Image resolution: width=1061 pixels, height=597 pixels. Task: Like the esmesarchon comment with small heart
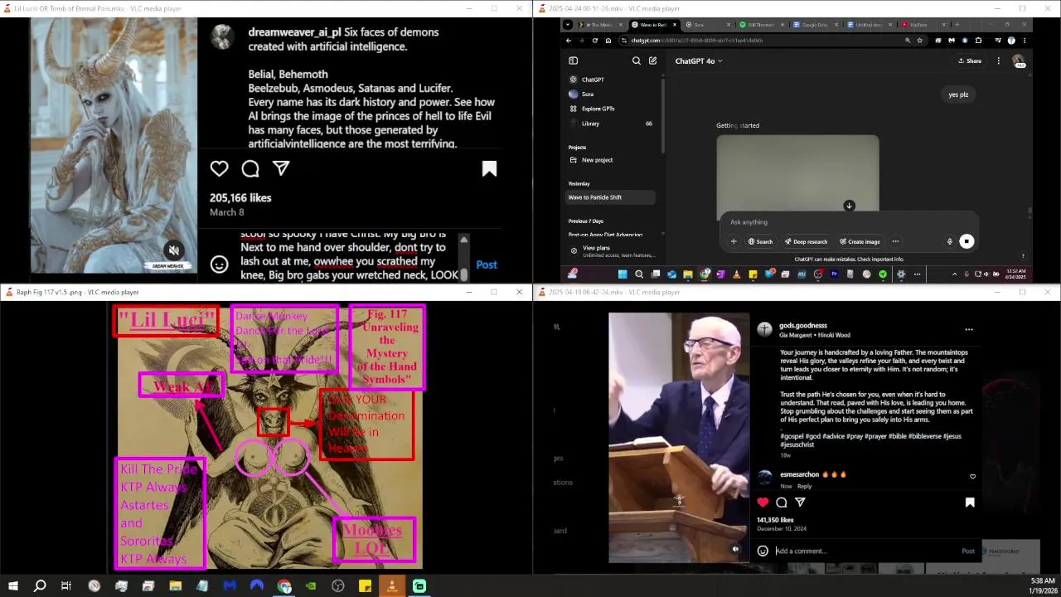coord(972,476)
